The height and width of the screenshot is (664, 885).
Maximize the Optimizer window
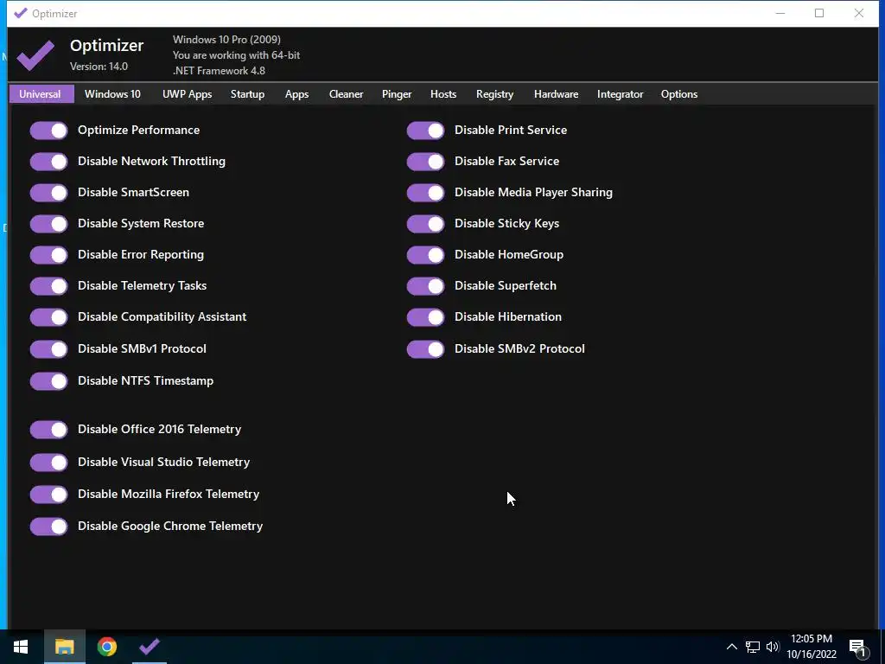(x=819, y=13)
